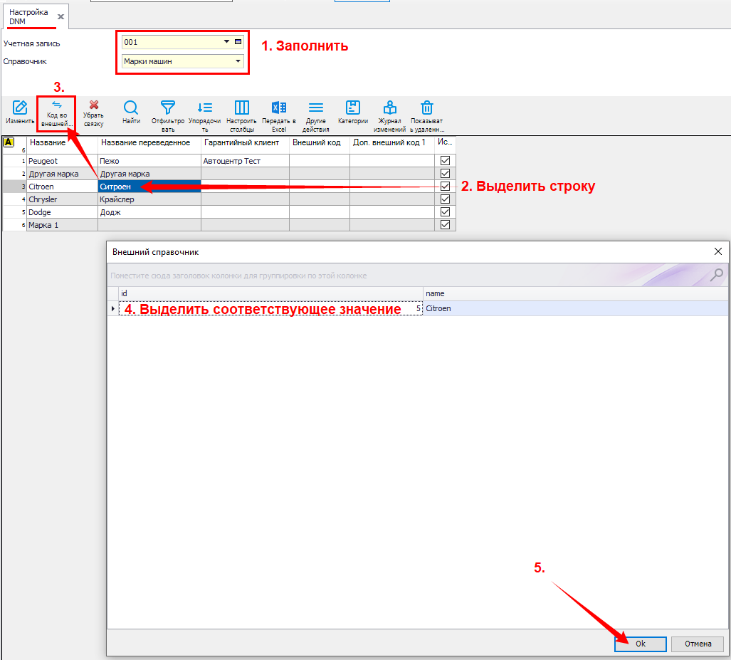Export via Передать в Excel icon
This screenshot has height=660, width=731.
(x=279, y=108)
